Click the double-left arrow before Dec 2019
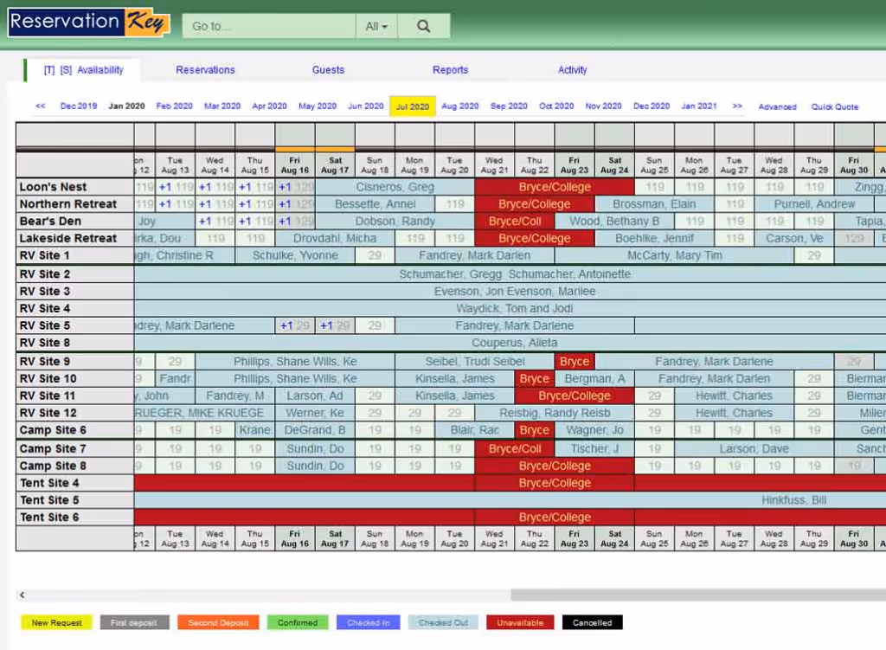This screenshot has width=886, height=650. click(39, 106)
